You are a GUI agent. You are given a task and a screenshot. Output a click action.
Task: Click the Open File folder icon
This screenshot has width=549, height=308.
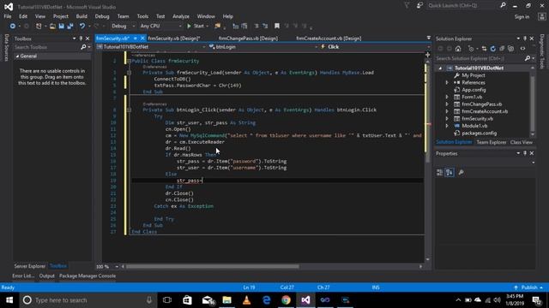[x=52, y=27]
